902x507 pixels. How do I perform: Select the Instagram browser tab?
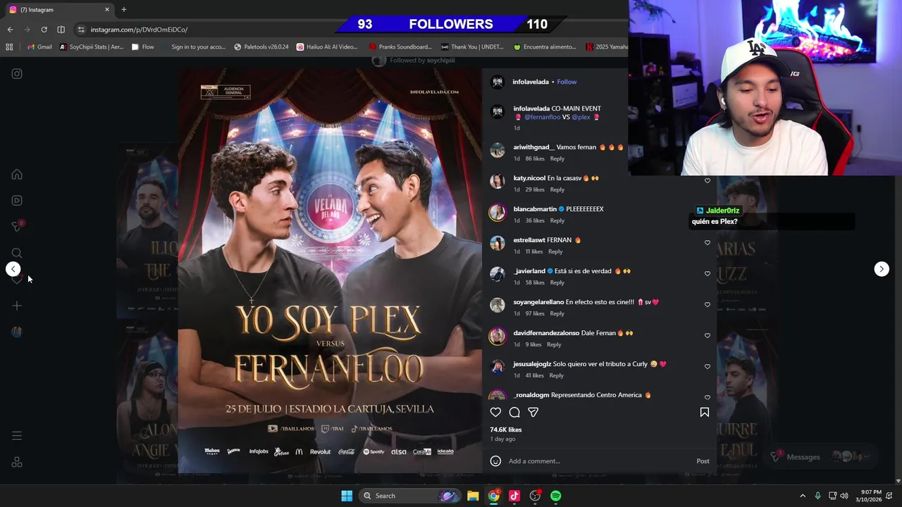(58, 10)
